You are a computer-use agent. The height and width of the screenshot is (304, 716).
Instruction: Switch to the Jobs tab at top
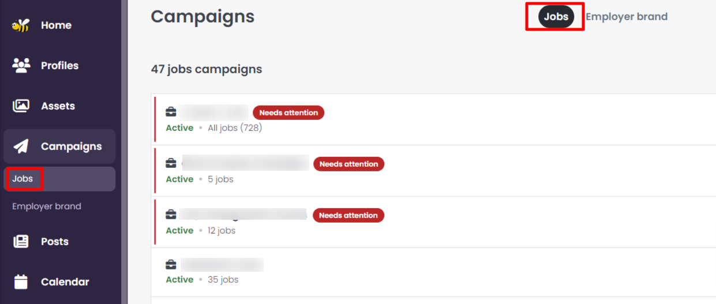click(556, 17)
